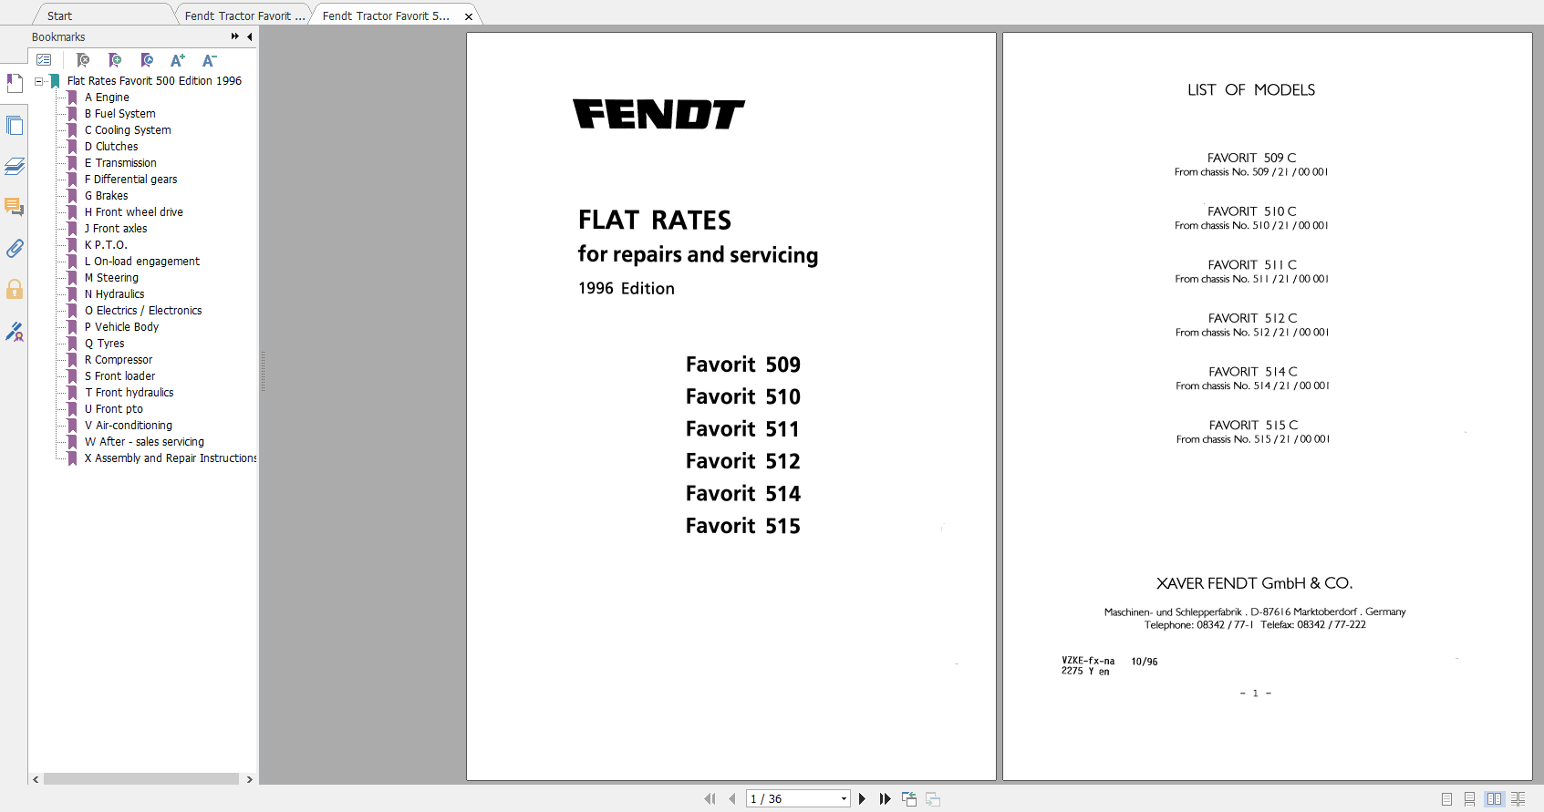This screenshot has width=1544, height=812.
Task: Open the G Brakes bookmark
Action: point(107,196)
